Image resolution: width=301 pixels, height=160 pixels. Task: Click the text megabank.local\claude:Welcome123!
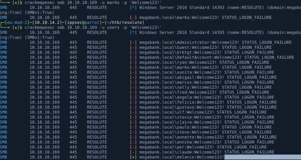coord(180,152)
